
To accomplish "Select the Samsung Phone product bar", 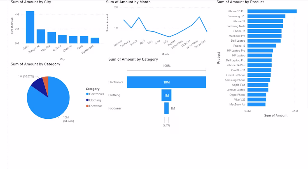I will 259,80.
